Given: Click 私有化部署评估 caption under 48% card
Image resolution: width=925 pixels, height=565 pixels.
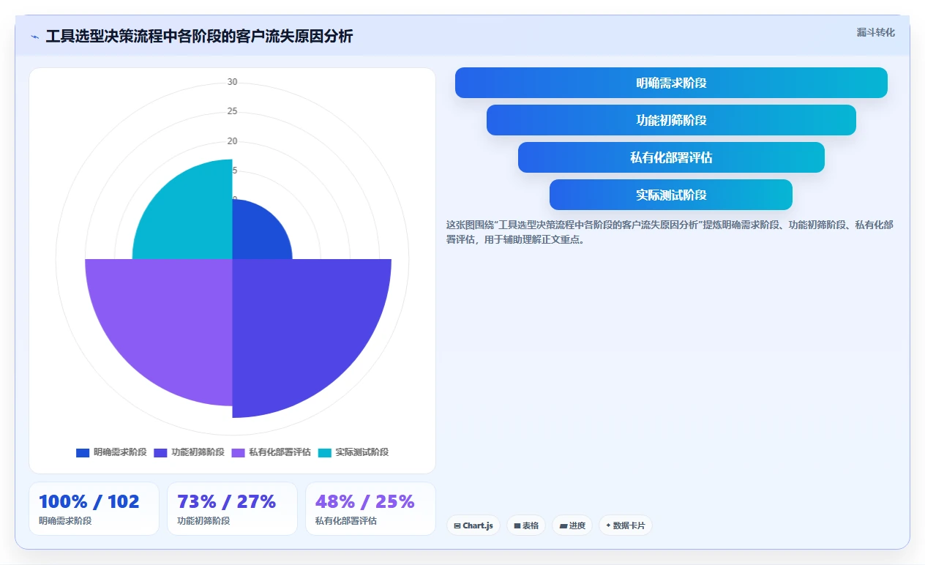Looking at the screenshot, I should point(346,521).
